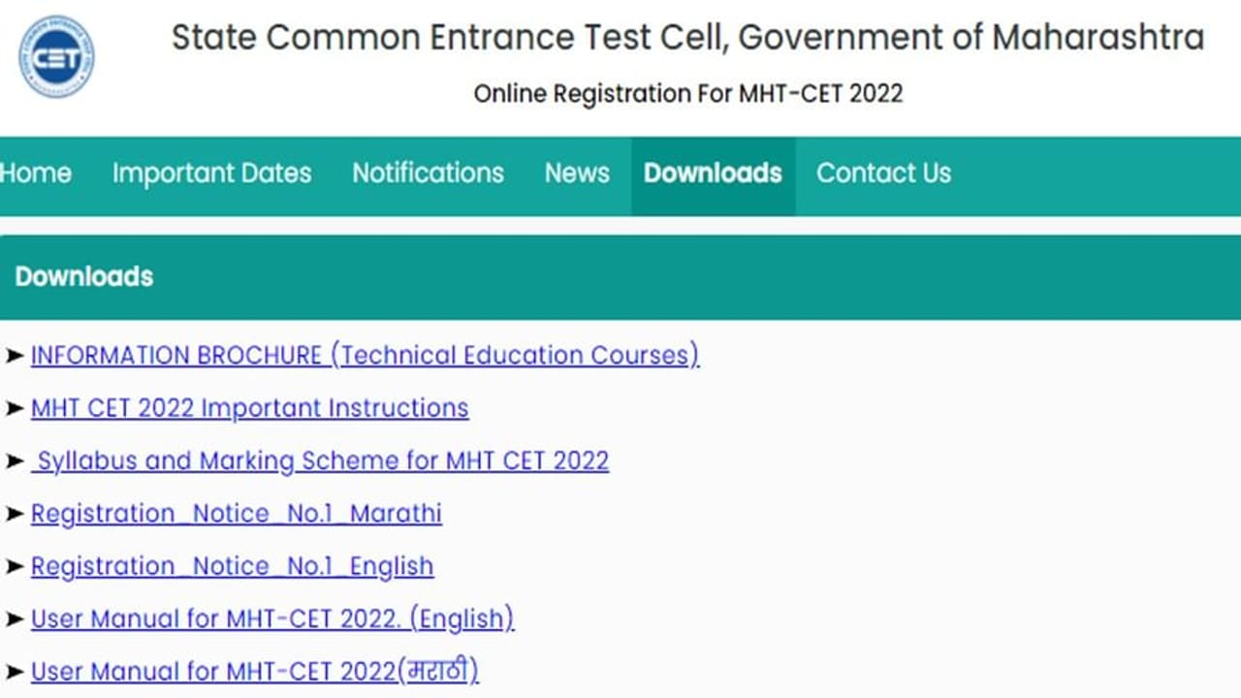1241x698 pixels.
Task: Click the Downloads section header bar
Action: tap(620, 277)
